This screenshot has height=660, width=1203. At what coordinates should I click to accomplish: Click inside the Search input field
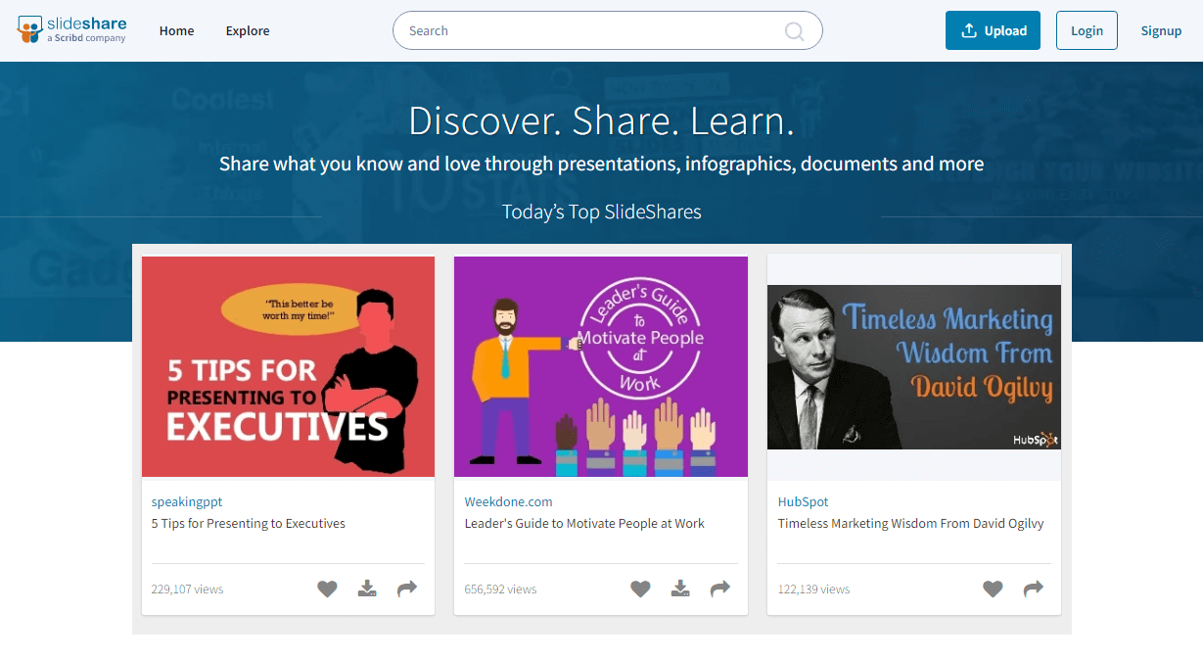point(587,30)
